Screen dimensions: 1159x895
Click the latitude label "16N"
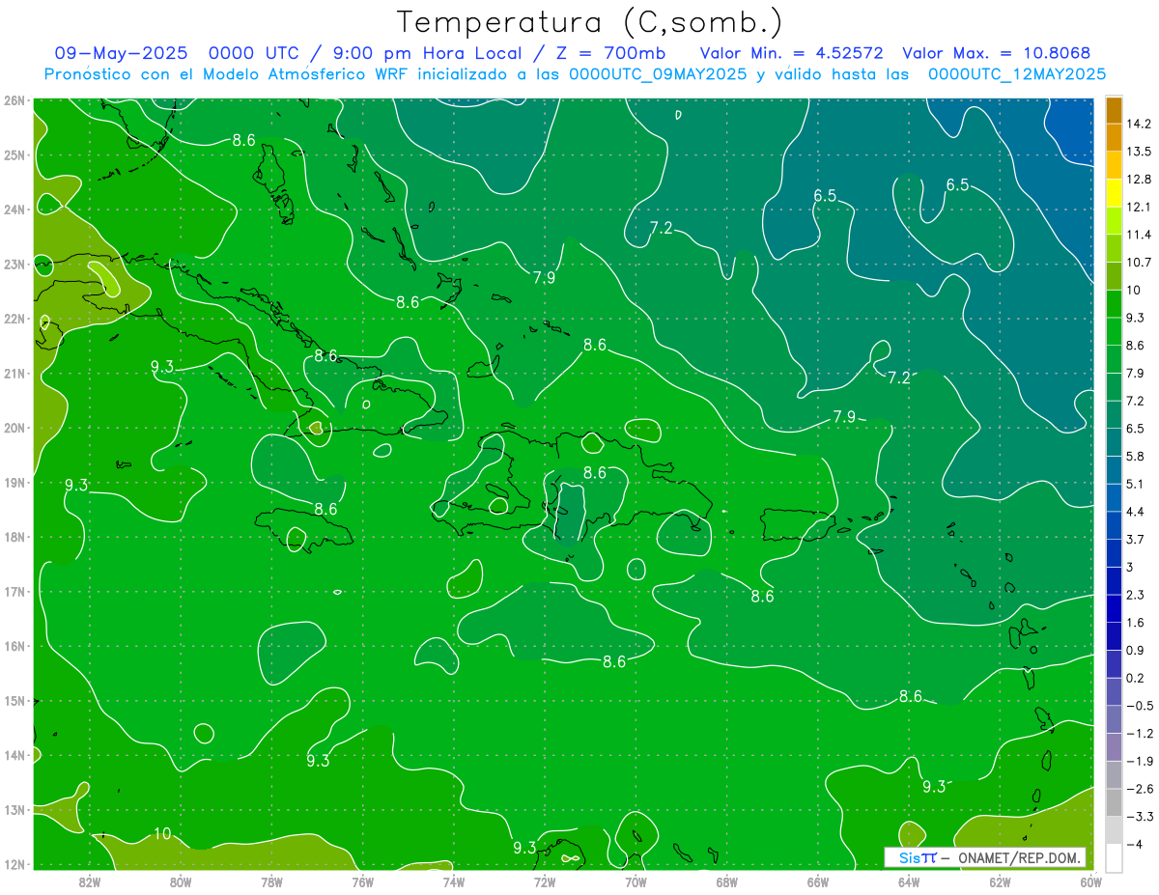[14, 646]
